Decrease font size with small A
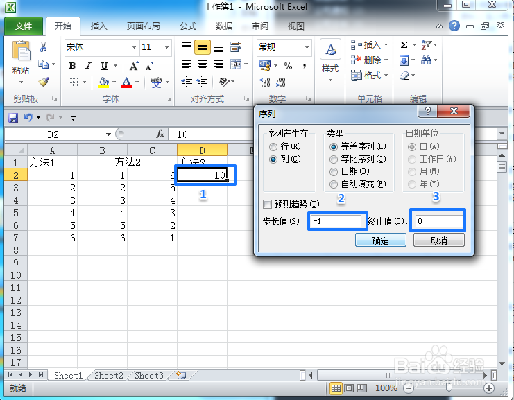This screenshot has height=400, width=514. click(149, 66)
